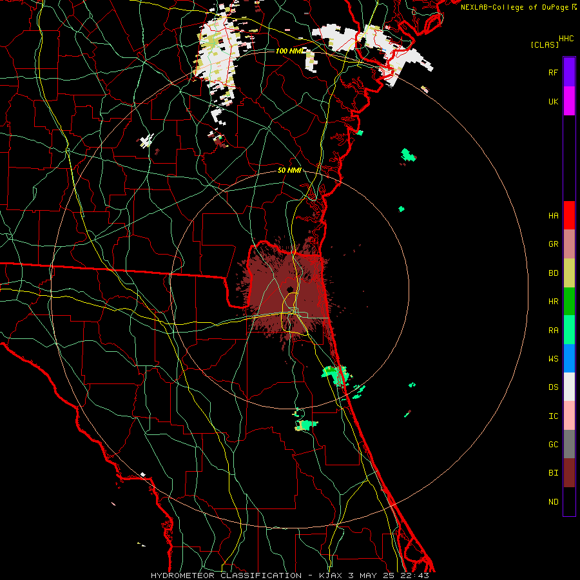
Task: Click the '3 MAY 25' date text
Action: click(x=372, y=575)
